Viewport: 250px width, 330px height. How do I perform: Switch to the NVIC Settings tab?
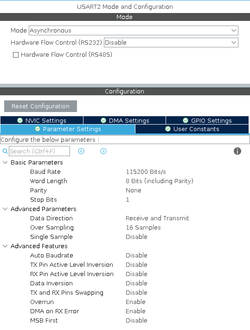42,120
